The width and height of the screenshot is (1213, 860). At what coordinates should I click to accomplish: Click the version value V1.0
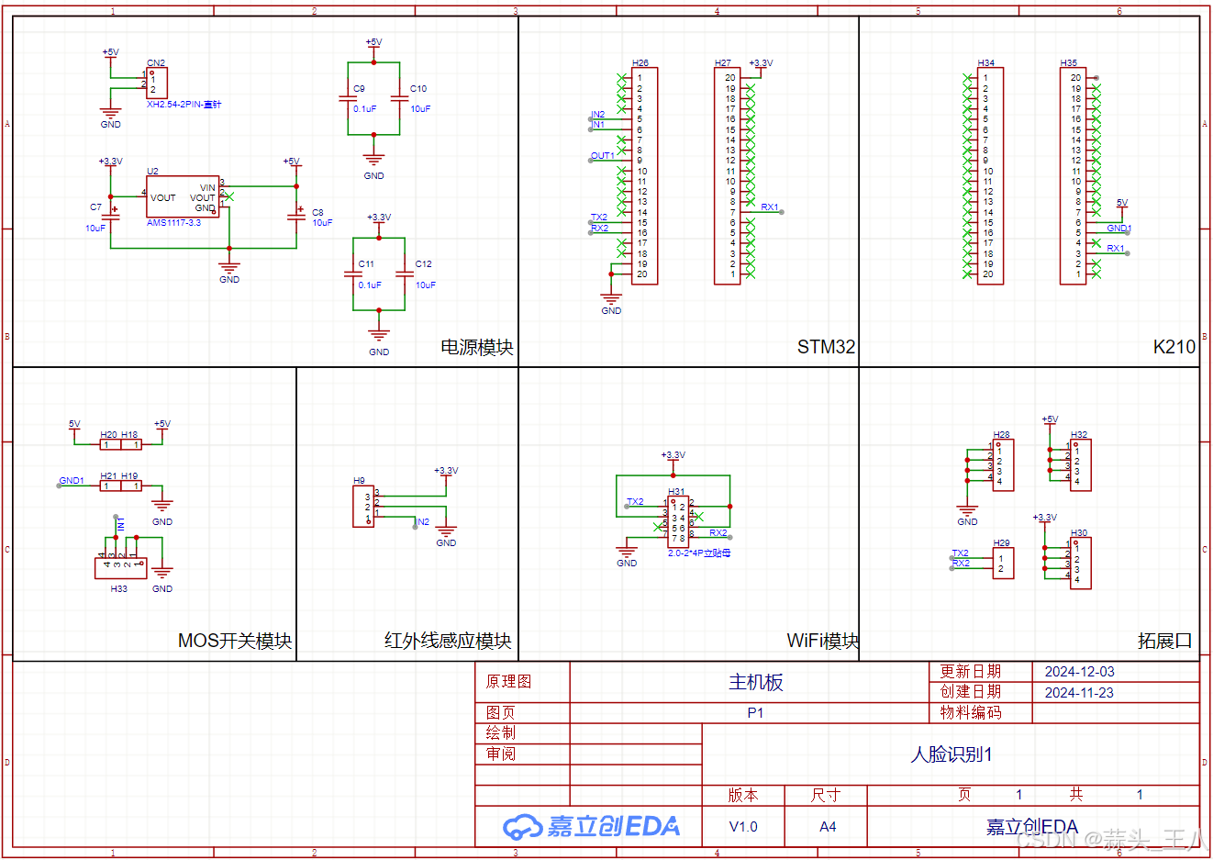(743, 827)
